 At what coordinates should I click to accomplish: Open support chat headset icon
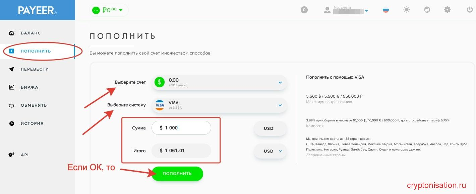427,10
